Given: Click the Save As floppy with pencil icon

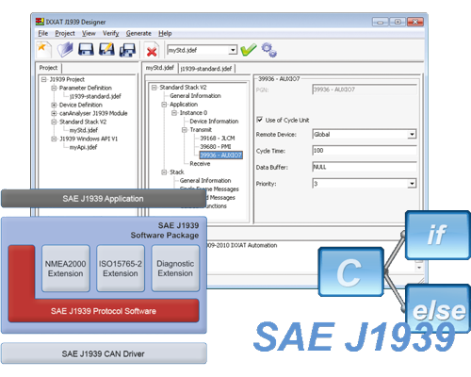Looking at the screenshot, I should click(106, 49).
